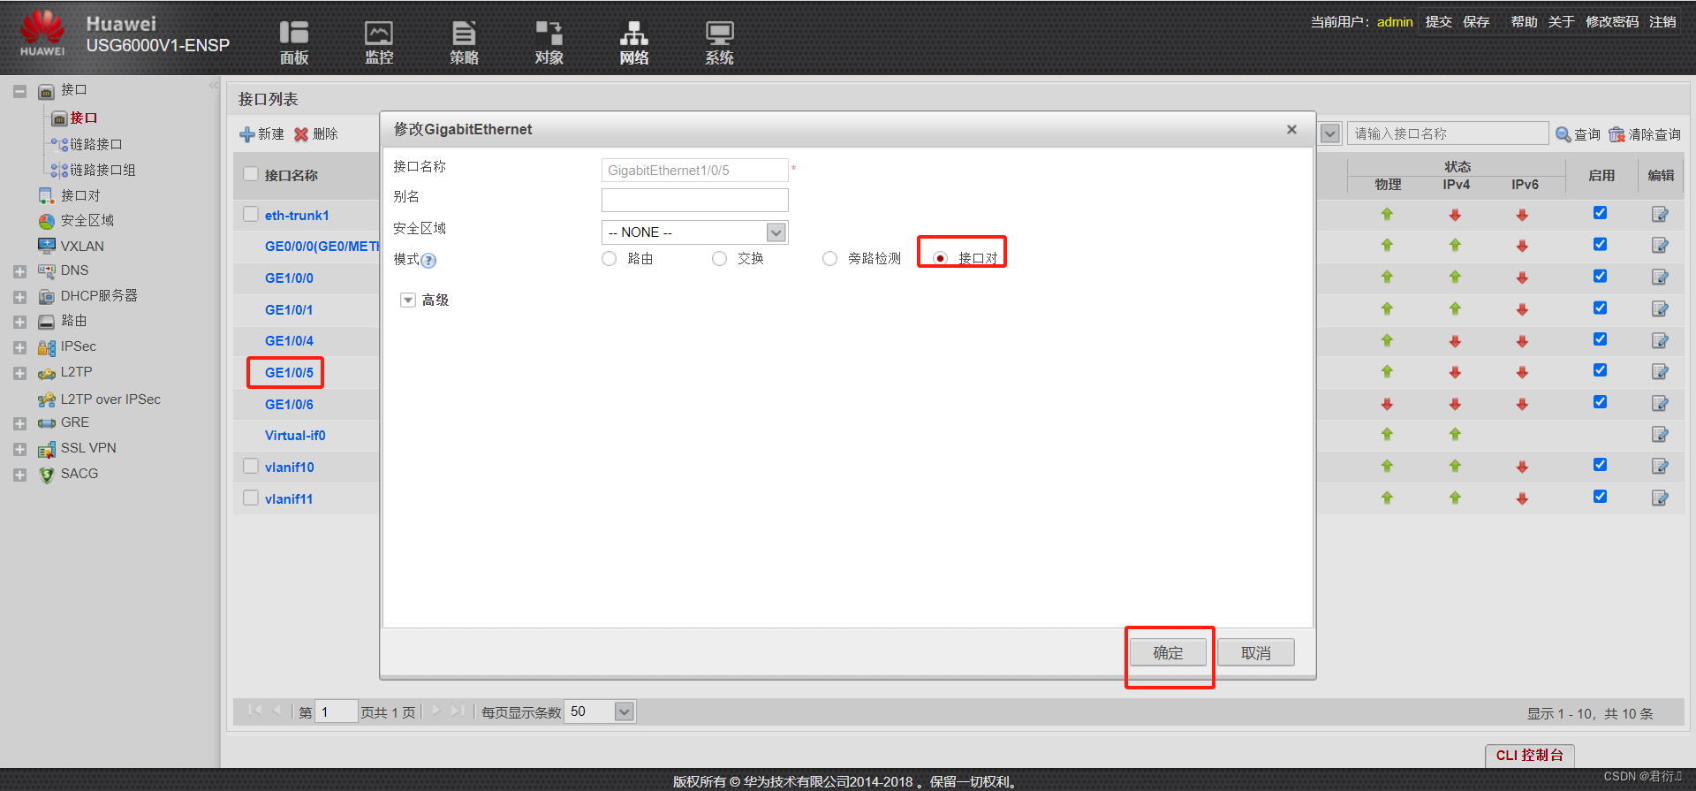Toggle 启用 checkbox for GE1/0/6 row

[x=1600, y=402]
